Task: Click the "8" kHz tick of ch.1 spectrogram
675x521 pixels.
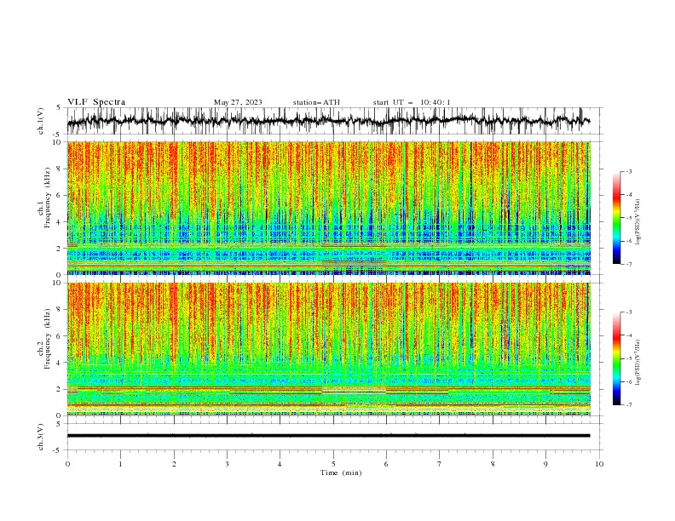Action: 61,169
